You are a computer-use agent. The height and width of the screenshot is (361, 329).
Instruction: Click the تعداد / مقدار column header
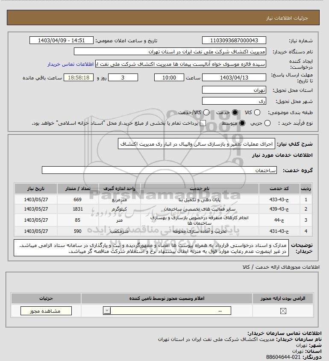click(x=78, y=188)
